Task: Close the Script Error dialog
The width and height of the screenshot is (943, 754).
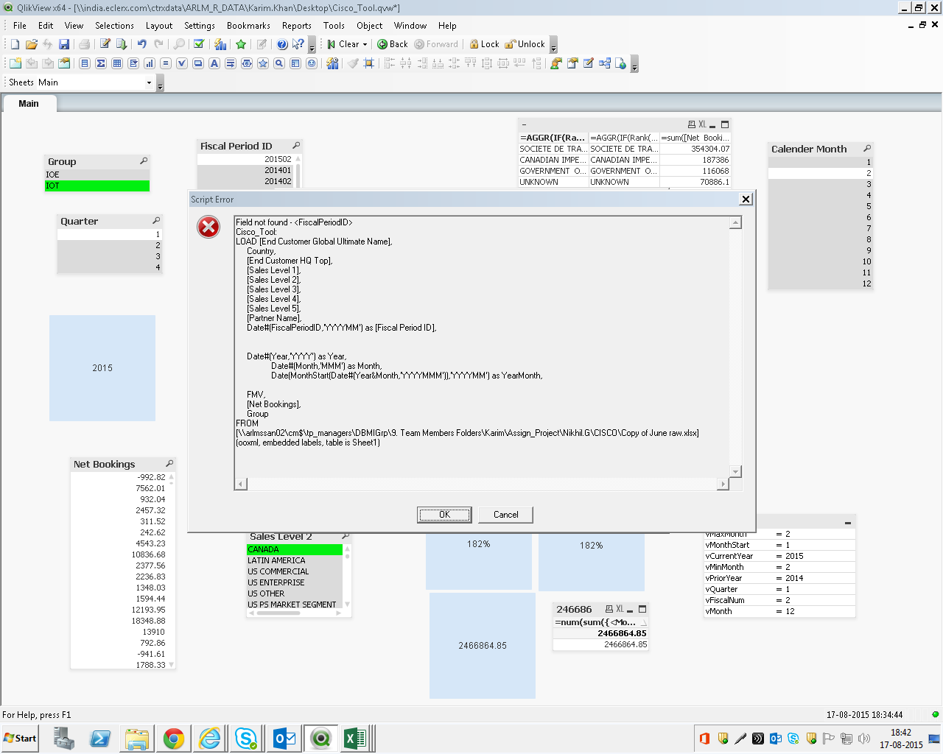Action: (746, 200)
